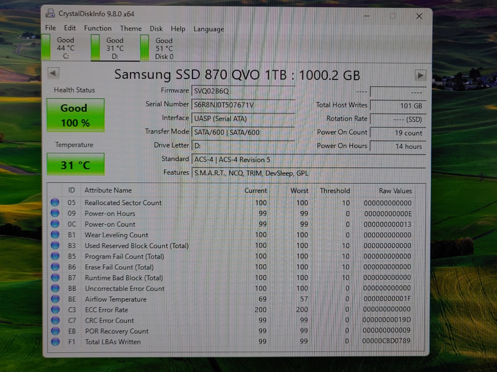The image size is (497, 372).
Task: Open the Edit menu
Action: tap(70, 28)
